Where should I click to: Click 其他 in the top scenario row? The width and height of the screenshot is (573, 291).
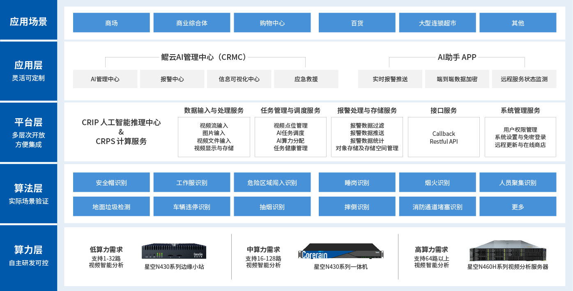click(x=518, y=23)
